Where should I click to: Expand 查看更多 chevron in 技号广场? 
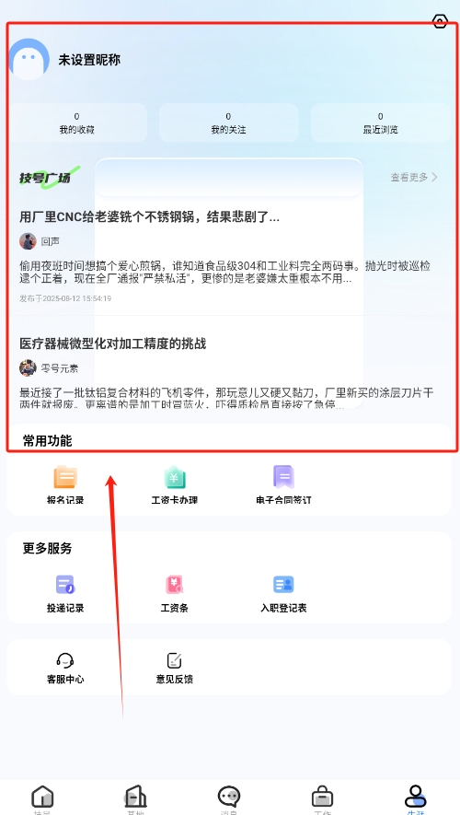(x=434, y=177)
